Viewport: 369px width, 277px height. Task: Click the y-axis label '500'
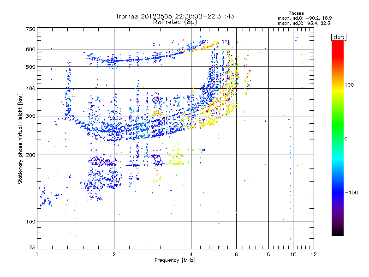[30, 67]
